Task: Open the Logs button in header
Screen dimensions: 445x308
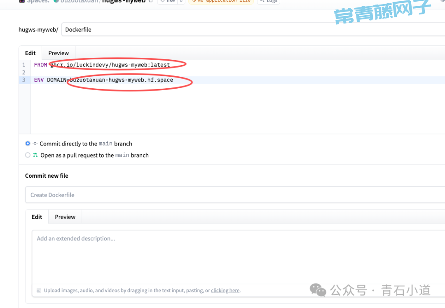Action: click(x=268, y=1)
